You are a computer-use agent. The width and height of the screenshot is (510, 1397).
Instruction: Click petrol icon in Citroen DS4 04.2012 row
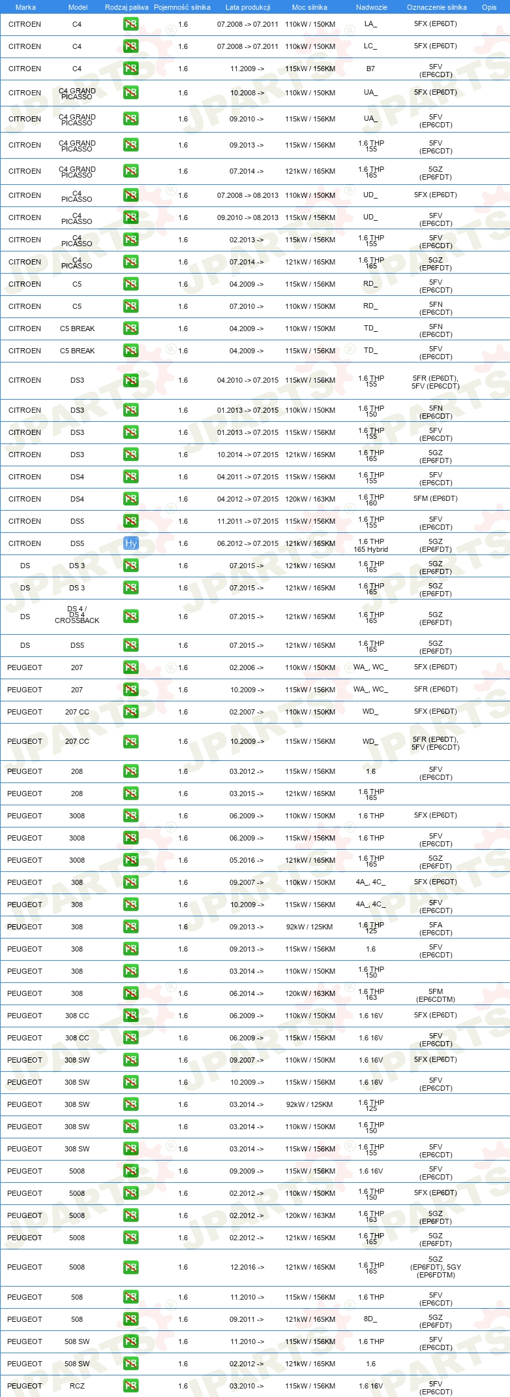130,499
